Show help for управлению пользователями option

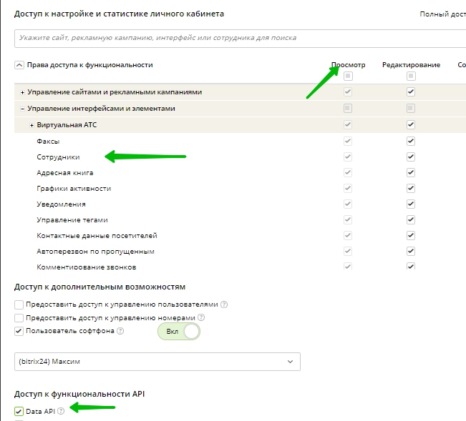pyautogui.click(x=224, y=304)
